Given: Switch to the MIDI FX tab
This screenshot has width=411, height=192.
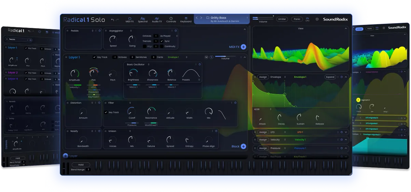Looking at the screenshot, I should 129,20.
